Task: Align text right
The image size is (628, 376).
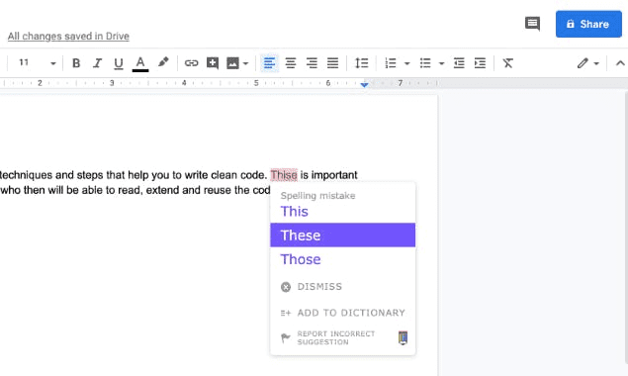Action: pos(312,63)
